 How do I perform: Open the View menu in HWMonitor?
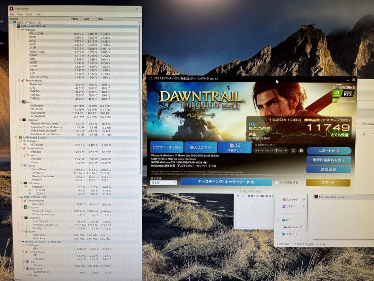click(20, 14)
